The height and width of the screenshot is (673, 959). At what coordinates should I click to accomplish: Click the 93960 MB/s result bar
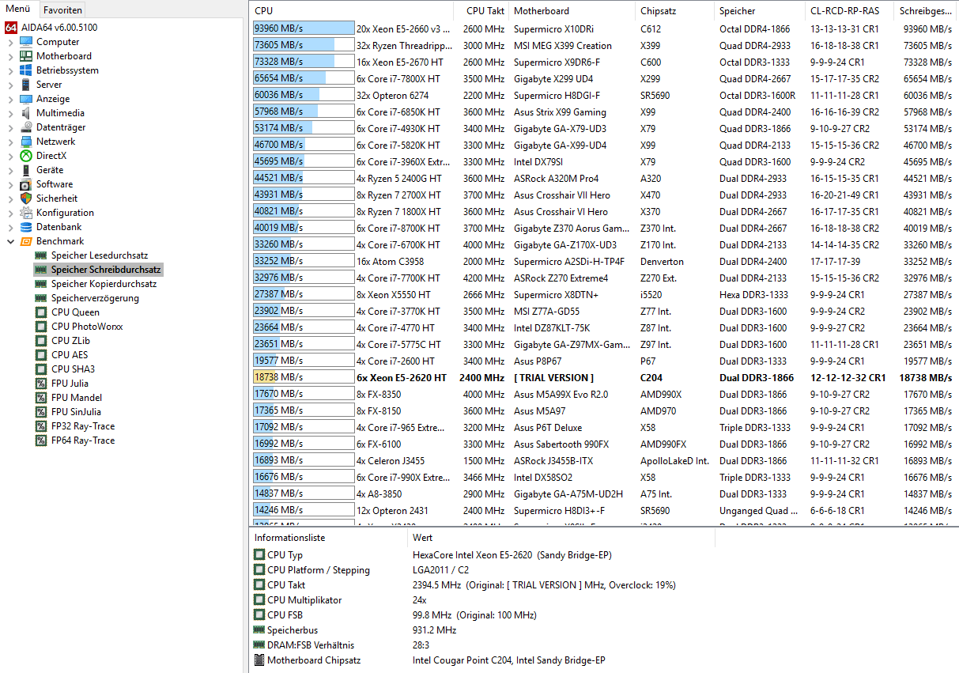pos(303,28)
